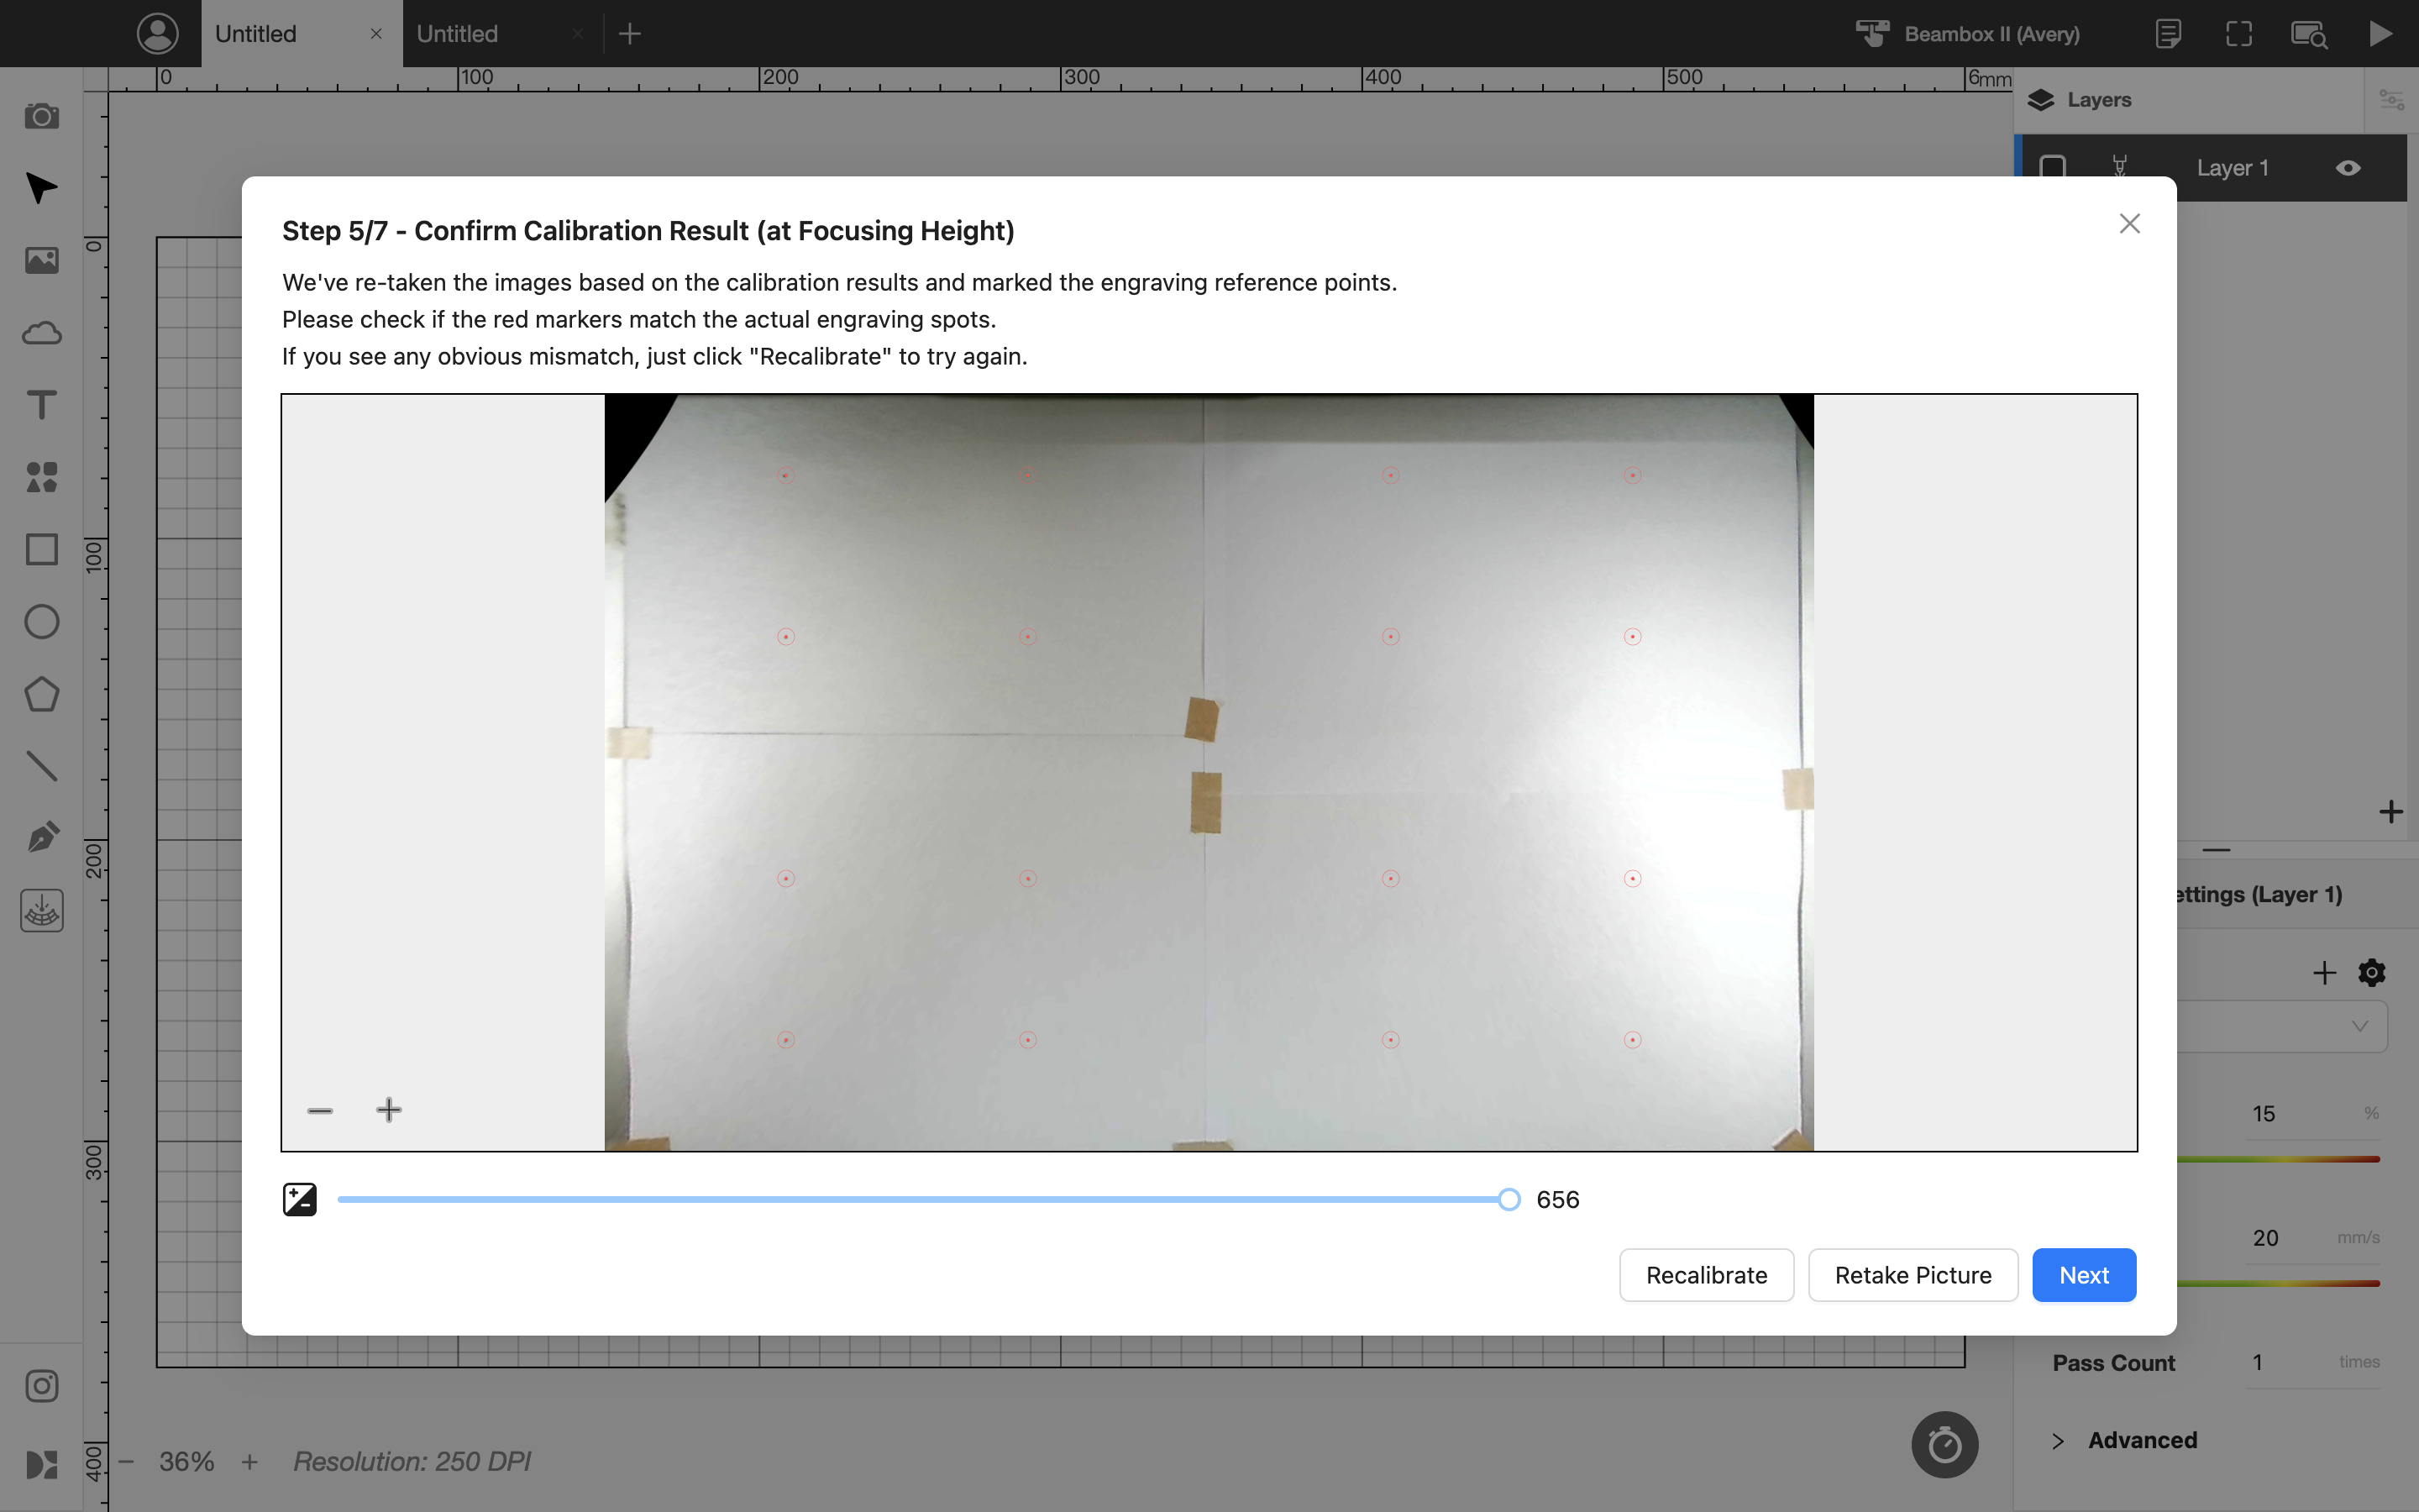2419x1512 pixels.
Task: Open the path preview icon
Action: pos(2309,34)
